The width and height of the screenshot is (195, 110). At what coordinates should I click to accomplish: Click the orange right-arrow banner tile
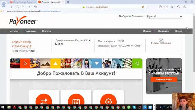point(25,63)
